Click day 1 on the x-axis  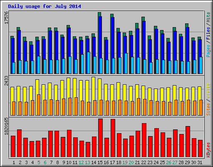[x=14, y=162]
